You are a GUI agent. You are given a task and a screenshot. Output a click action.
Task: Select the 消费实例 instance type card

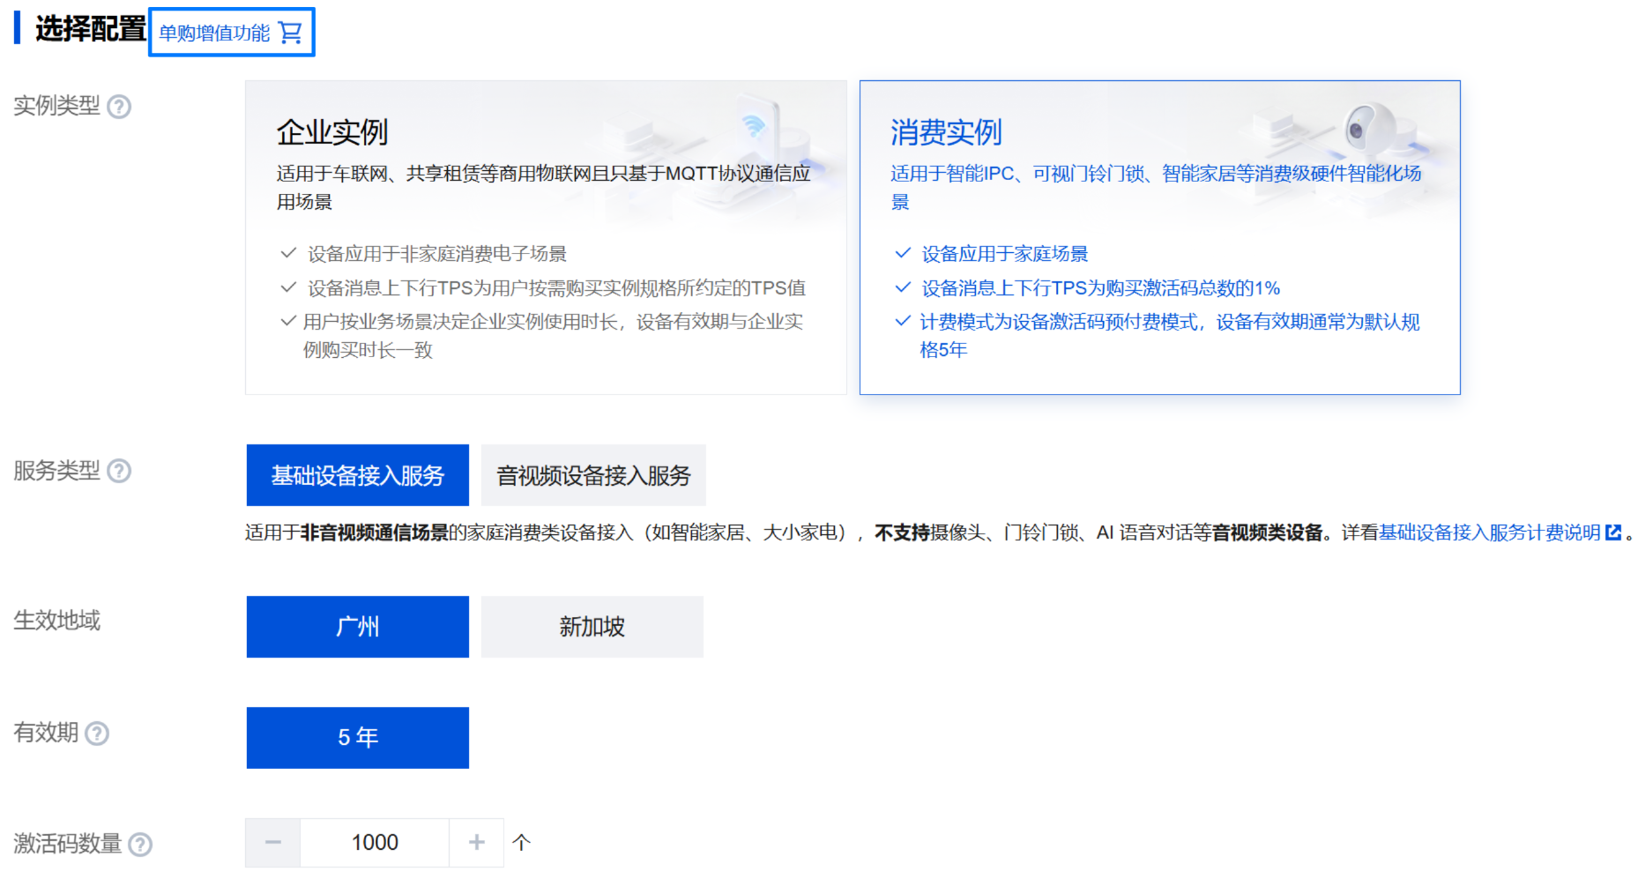pyautogui.click(x=1160, y=237)
